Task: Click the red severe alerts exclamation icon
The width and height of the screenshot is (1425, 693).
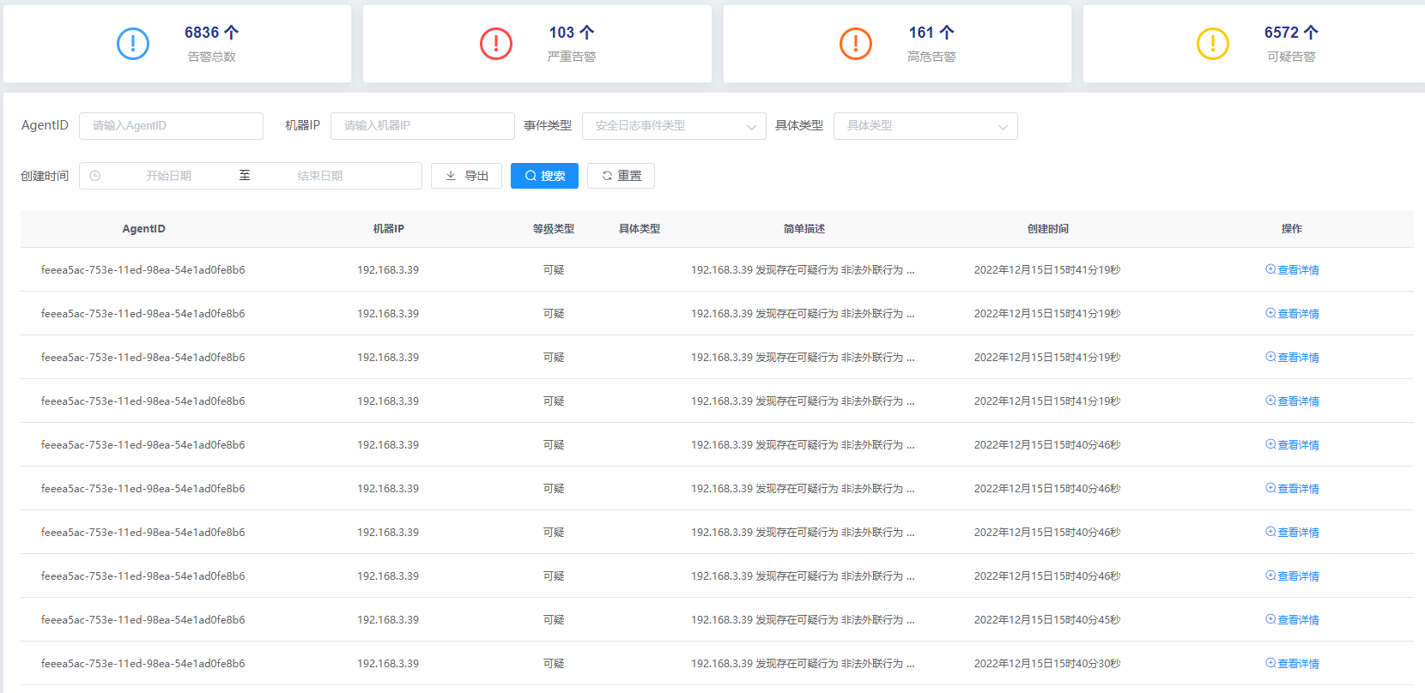Action: tap(496, 44)
